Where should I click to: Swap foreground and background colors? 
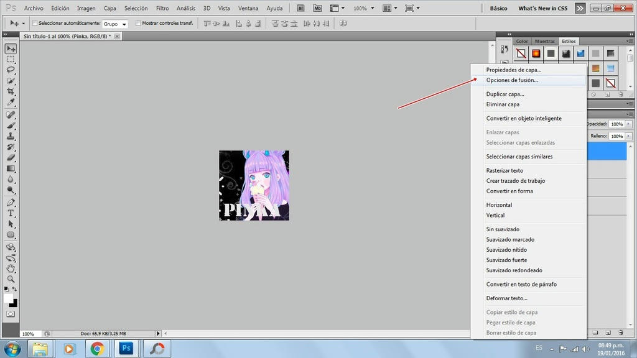15,289
